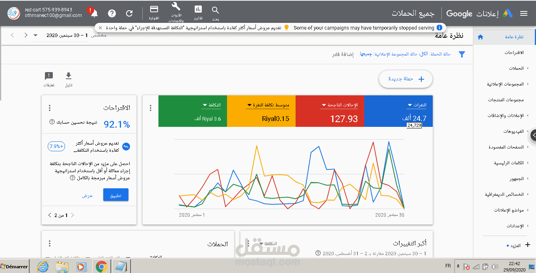Open tools and settings wrench
The width and height of the screenshot is (536, 273).
pyautogui.click(x=176, y=7)
